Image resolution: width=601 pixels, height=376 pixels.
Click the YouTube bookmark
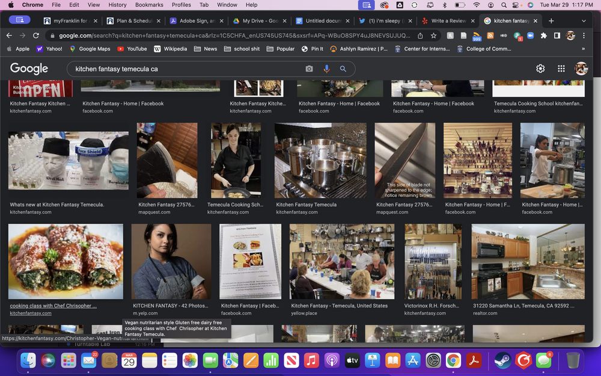click(132, 49)
